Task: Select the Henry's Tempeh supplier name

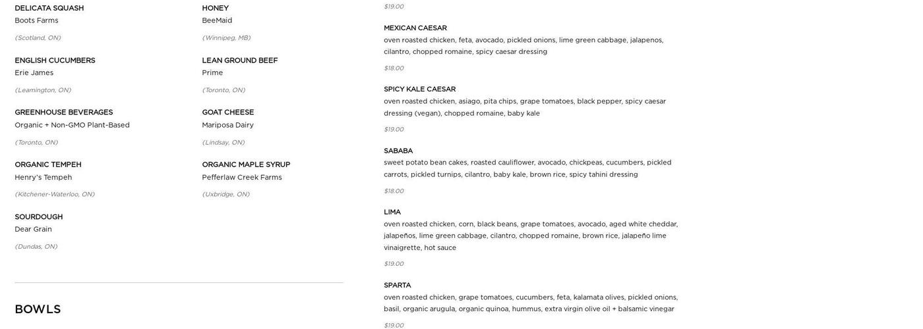Action: pyautogui.click(x=44, y=178)
